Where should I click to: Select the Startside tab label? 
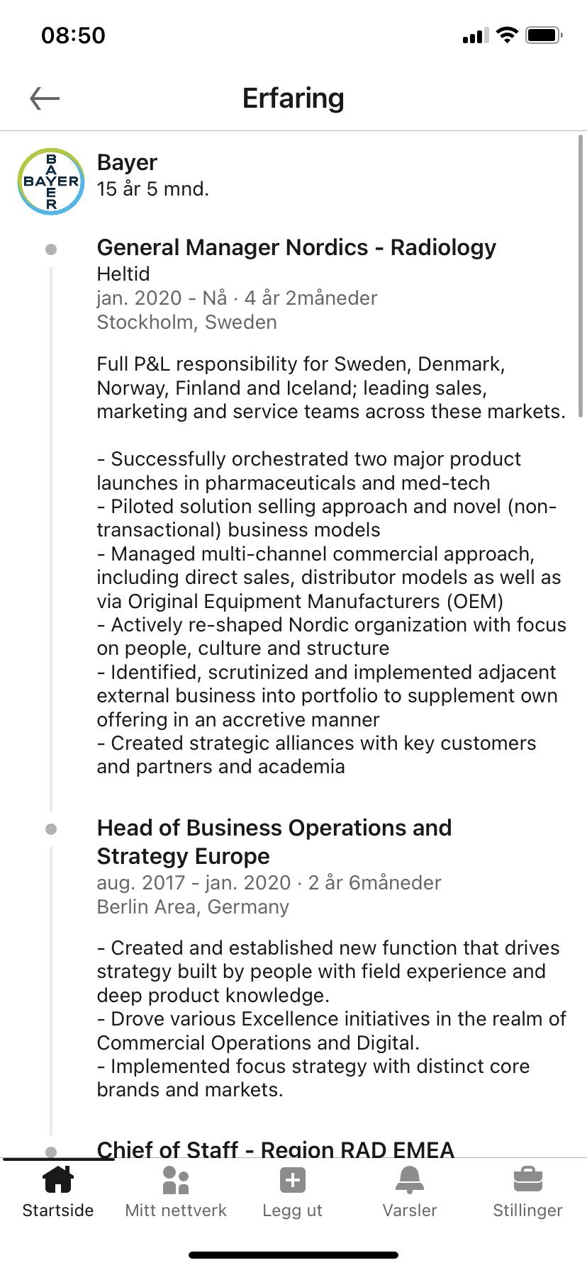pos(58,1210)
